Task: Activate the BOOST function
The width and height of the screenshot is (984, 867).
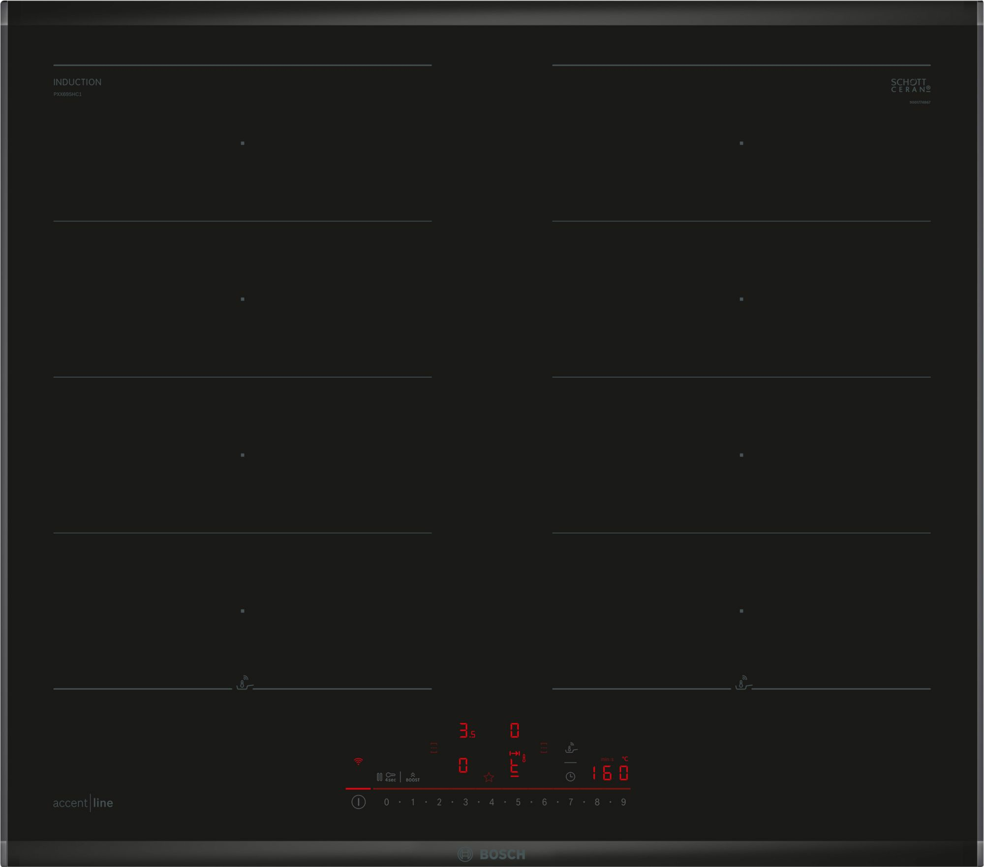Action: pyautogui.click(x=413, y=777)
